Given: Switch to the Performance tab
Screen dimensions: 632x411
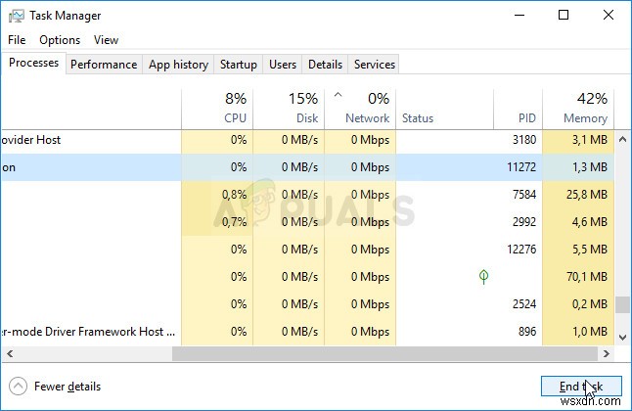Looking at the screenshot, I should (104, 65).
